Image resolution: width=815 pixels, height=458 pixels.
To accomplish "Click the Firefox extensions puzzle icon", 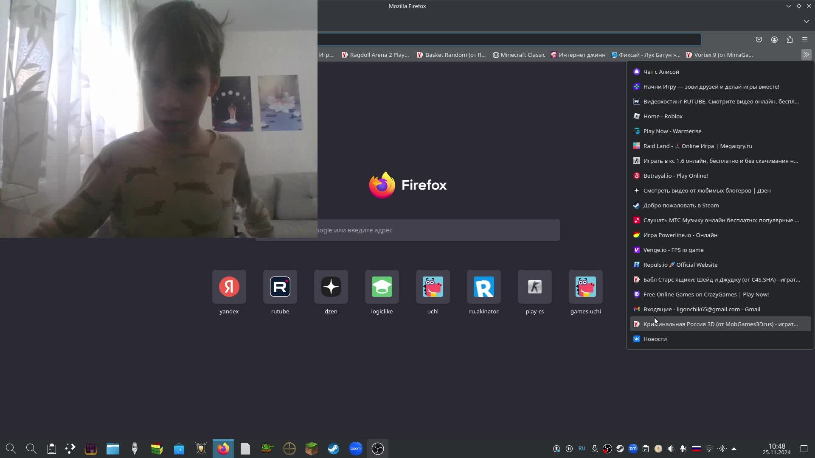I will click(x=790, y=39).
